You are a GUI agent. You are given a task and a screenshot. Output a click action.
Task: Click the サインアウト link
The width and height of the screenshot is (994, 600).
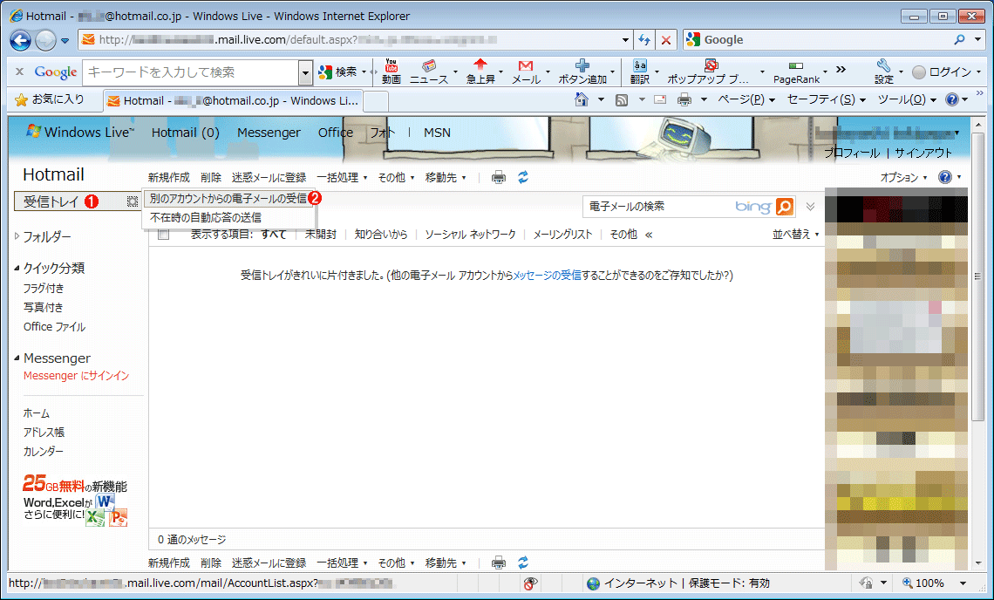(x=923, y=153)
